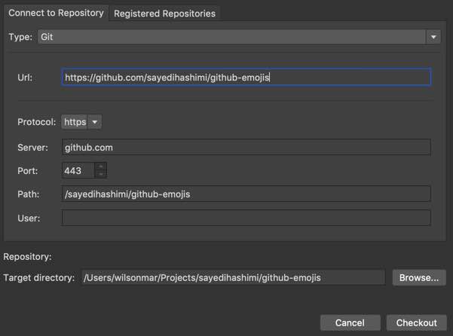Focus the Target directory text field
The width and height of the screenshot is (453, 336).
click(x=232, y=278)
